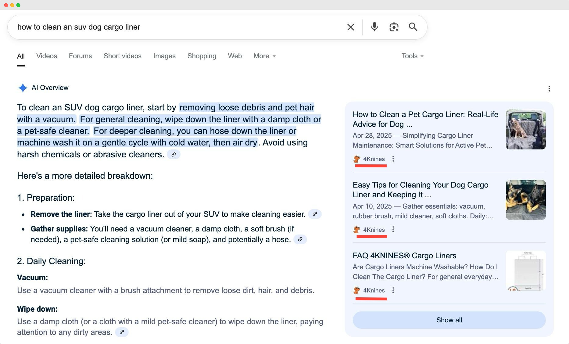
Task: Open search by image camera icon
Action: click(394, 27)
